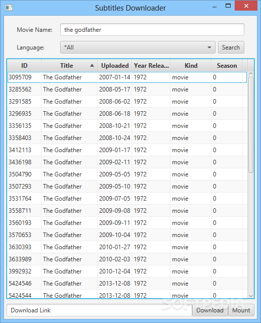The width and height of the screenshot is (261, 323).
Task: Maximize the Subtitles Downloader window
Action: pyautogui.click(x=228, y=6)
